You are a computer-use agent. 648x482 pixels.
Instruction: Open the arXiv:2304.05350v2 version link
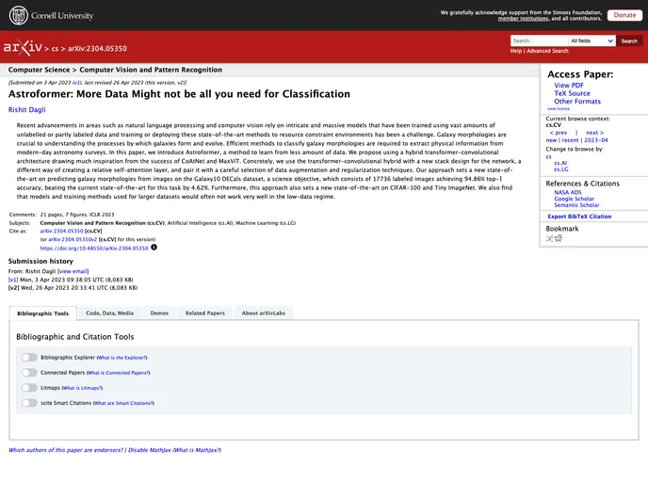(x=73, y=239)
